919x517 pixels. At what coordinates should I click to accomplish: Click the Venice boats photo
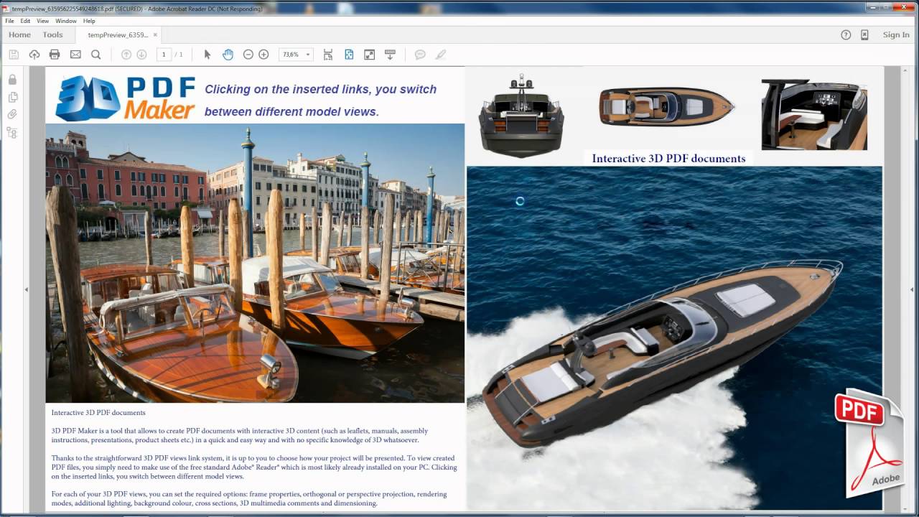(x=255, y=263)
